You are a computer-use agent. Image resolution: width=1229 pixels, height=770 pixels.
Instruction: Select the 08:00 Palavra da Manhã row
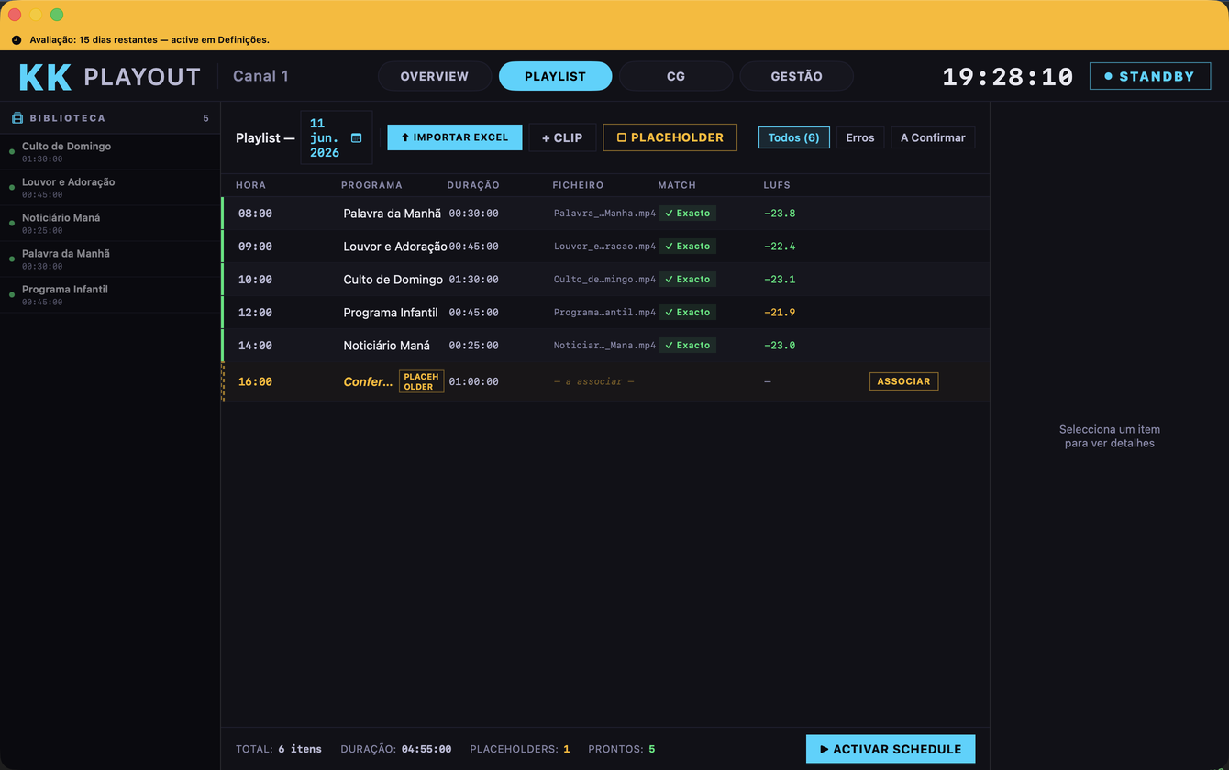(605, 213)
